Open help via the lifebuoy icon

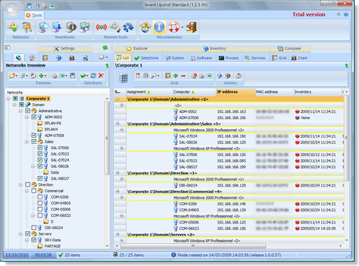tap(174, 27)
